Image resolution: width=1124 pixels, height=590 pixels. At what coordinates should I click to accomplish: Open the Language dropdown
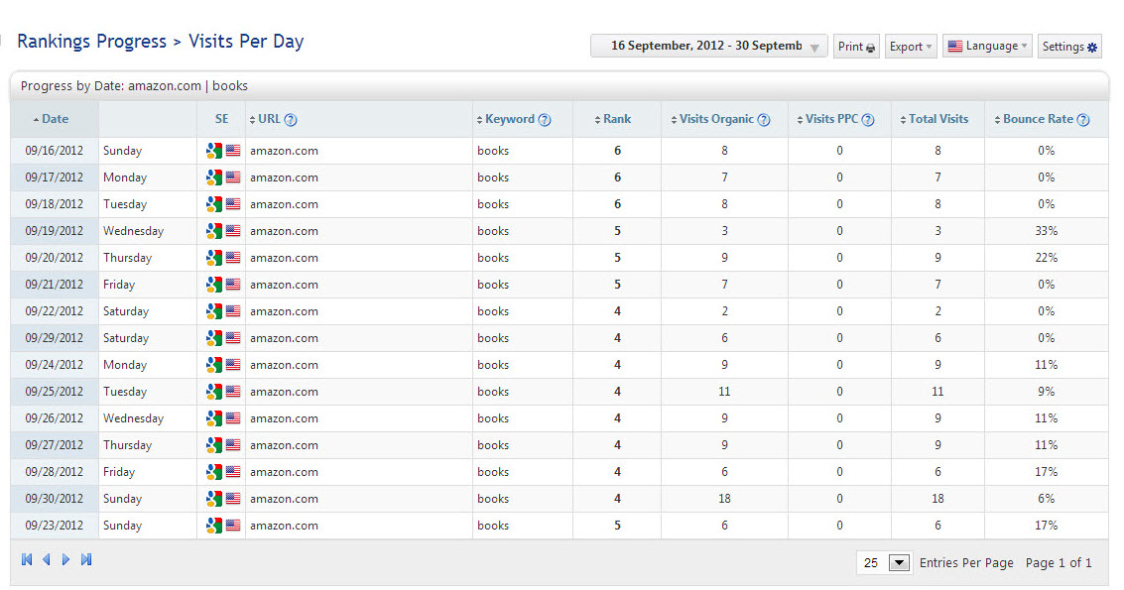click(987, 47)
